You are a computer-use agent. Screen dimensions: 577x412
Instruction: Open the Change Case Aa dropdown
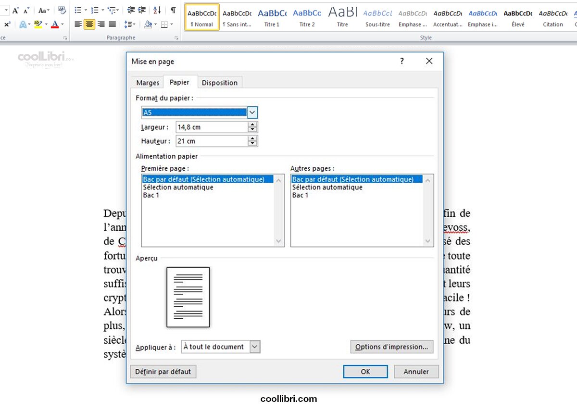click(44, 10)
